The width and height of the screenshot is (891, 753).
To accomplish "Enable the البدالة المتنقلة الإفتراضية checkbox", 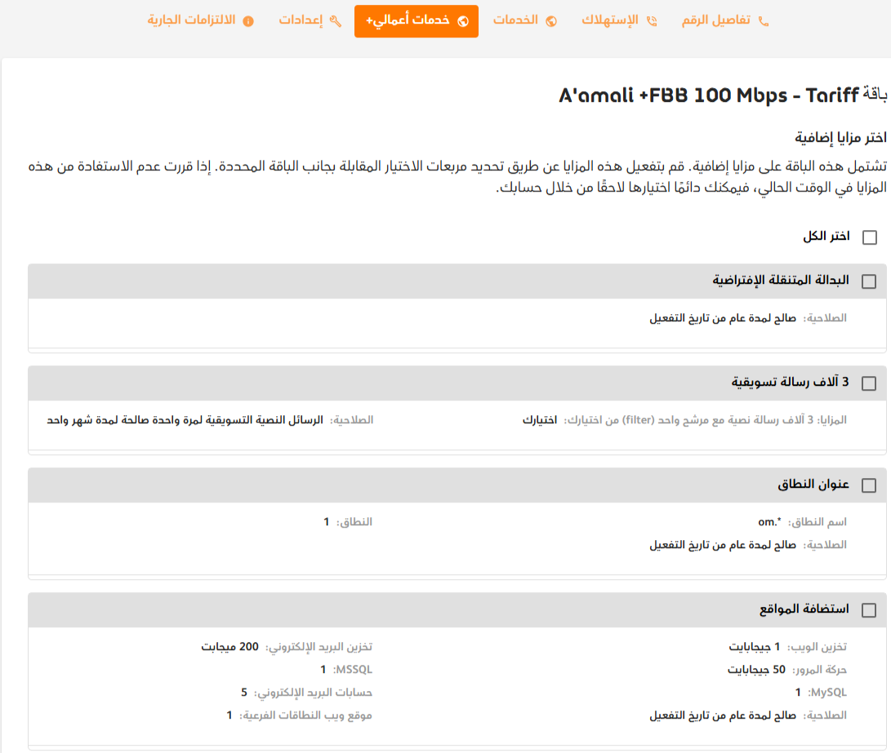I will [x=869, y=281].
